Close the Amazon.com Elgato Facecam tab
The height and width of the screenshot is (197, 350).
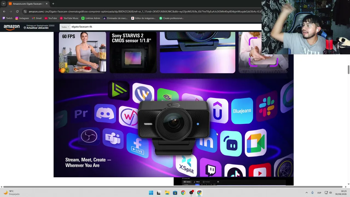[x=46, y=4]
